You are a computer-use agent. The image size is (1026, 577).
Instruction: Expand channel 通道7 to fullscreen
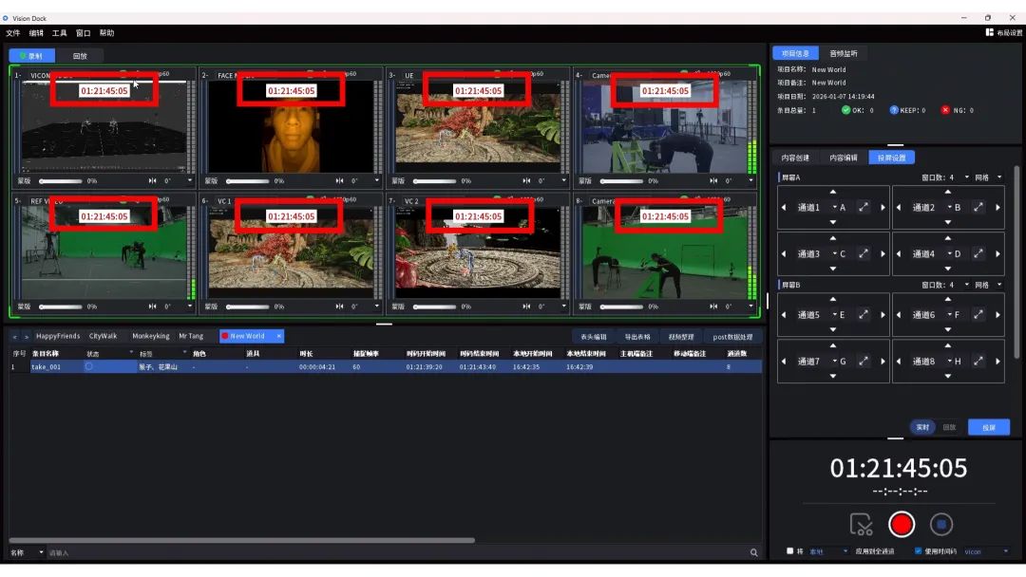click(x=864, y=361)
